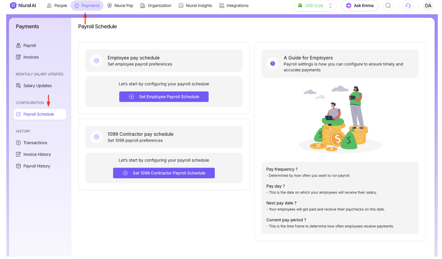Go to Niural Pay tab

pyautogui.click(x=120, y=6)
